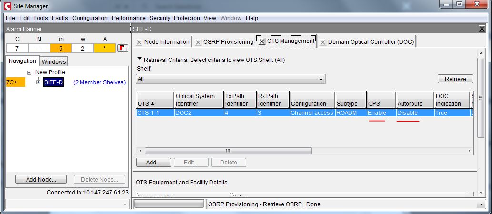Click the Subtype column header

(x=351, y=100)
